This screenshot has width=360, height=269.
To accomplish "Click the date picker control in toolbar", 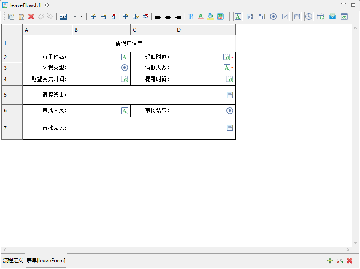I will point(297,16).
